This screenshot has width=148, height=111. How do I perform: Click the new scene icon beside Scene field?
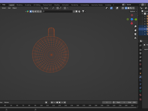pyautogui.click(x=142, y=5)
